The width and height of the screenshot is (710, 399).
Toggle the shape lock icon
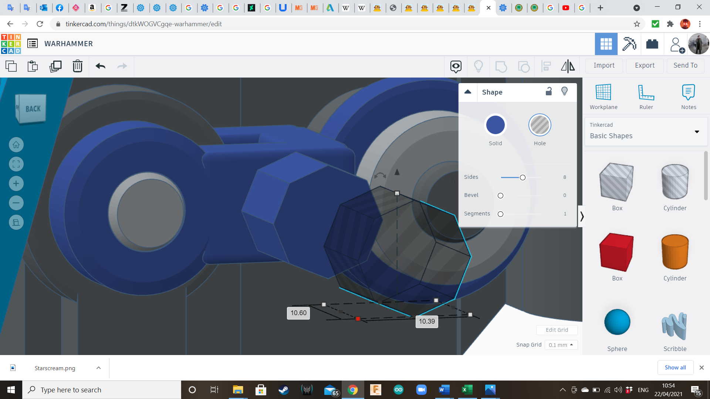(x=549, y=92)
